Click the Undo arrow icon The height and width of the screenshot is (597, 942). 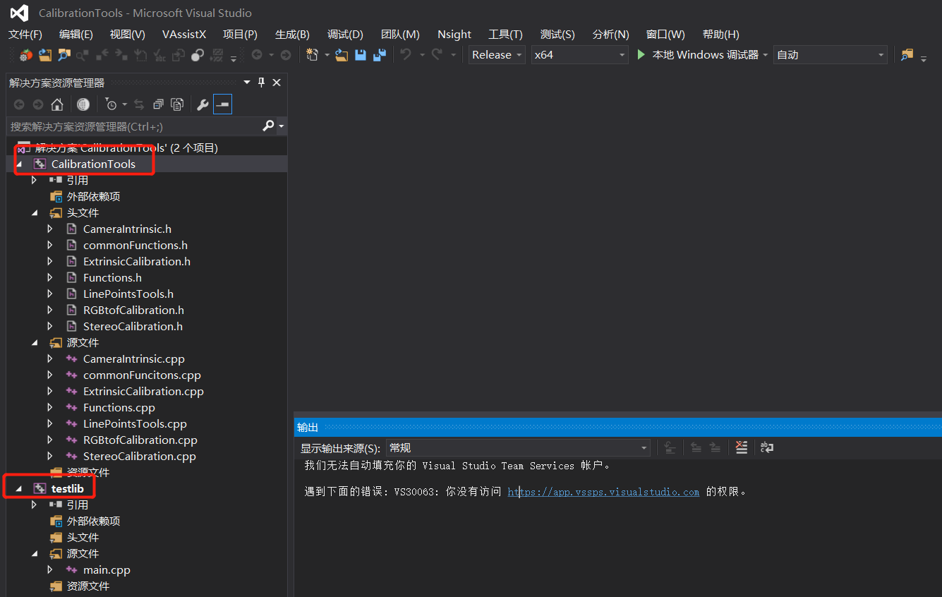click(406, 55)
